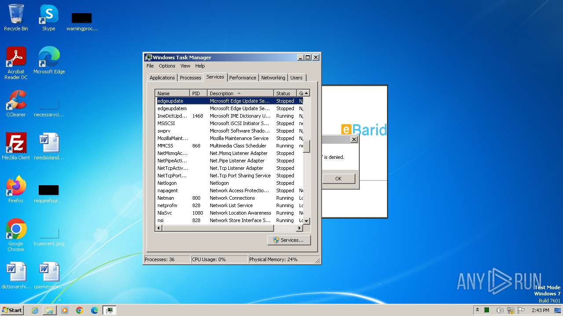This screenshot has width=563, height=316.
Task: Select the dictionaryhi Word document
Action: pos(16,275)
